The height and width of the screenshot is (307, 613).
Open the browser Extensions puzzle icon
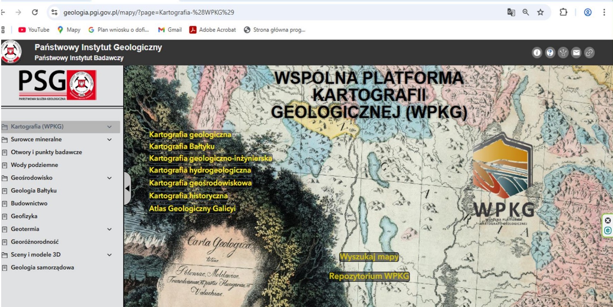point(563,12)
